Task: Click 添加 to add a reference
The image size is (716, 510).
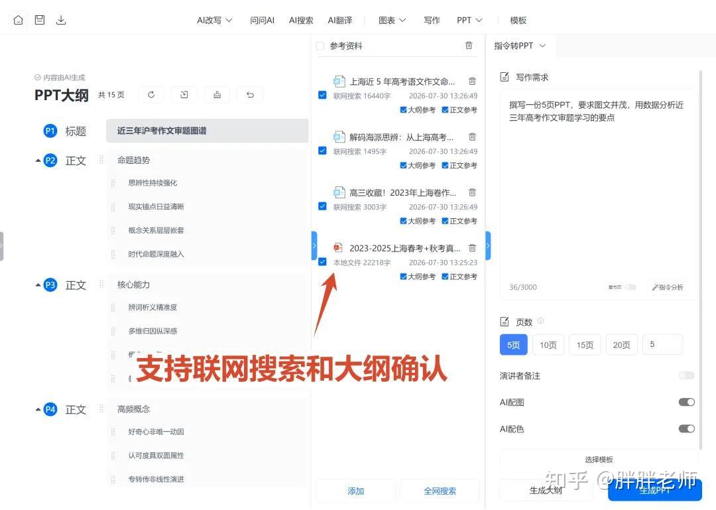Action: 356,491
